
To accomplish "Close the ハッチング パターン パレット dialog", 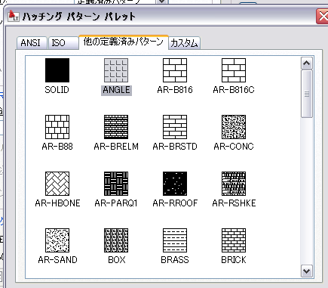I will (x=323, y=17).
